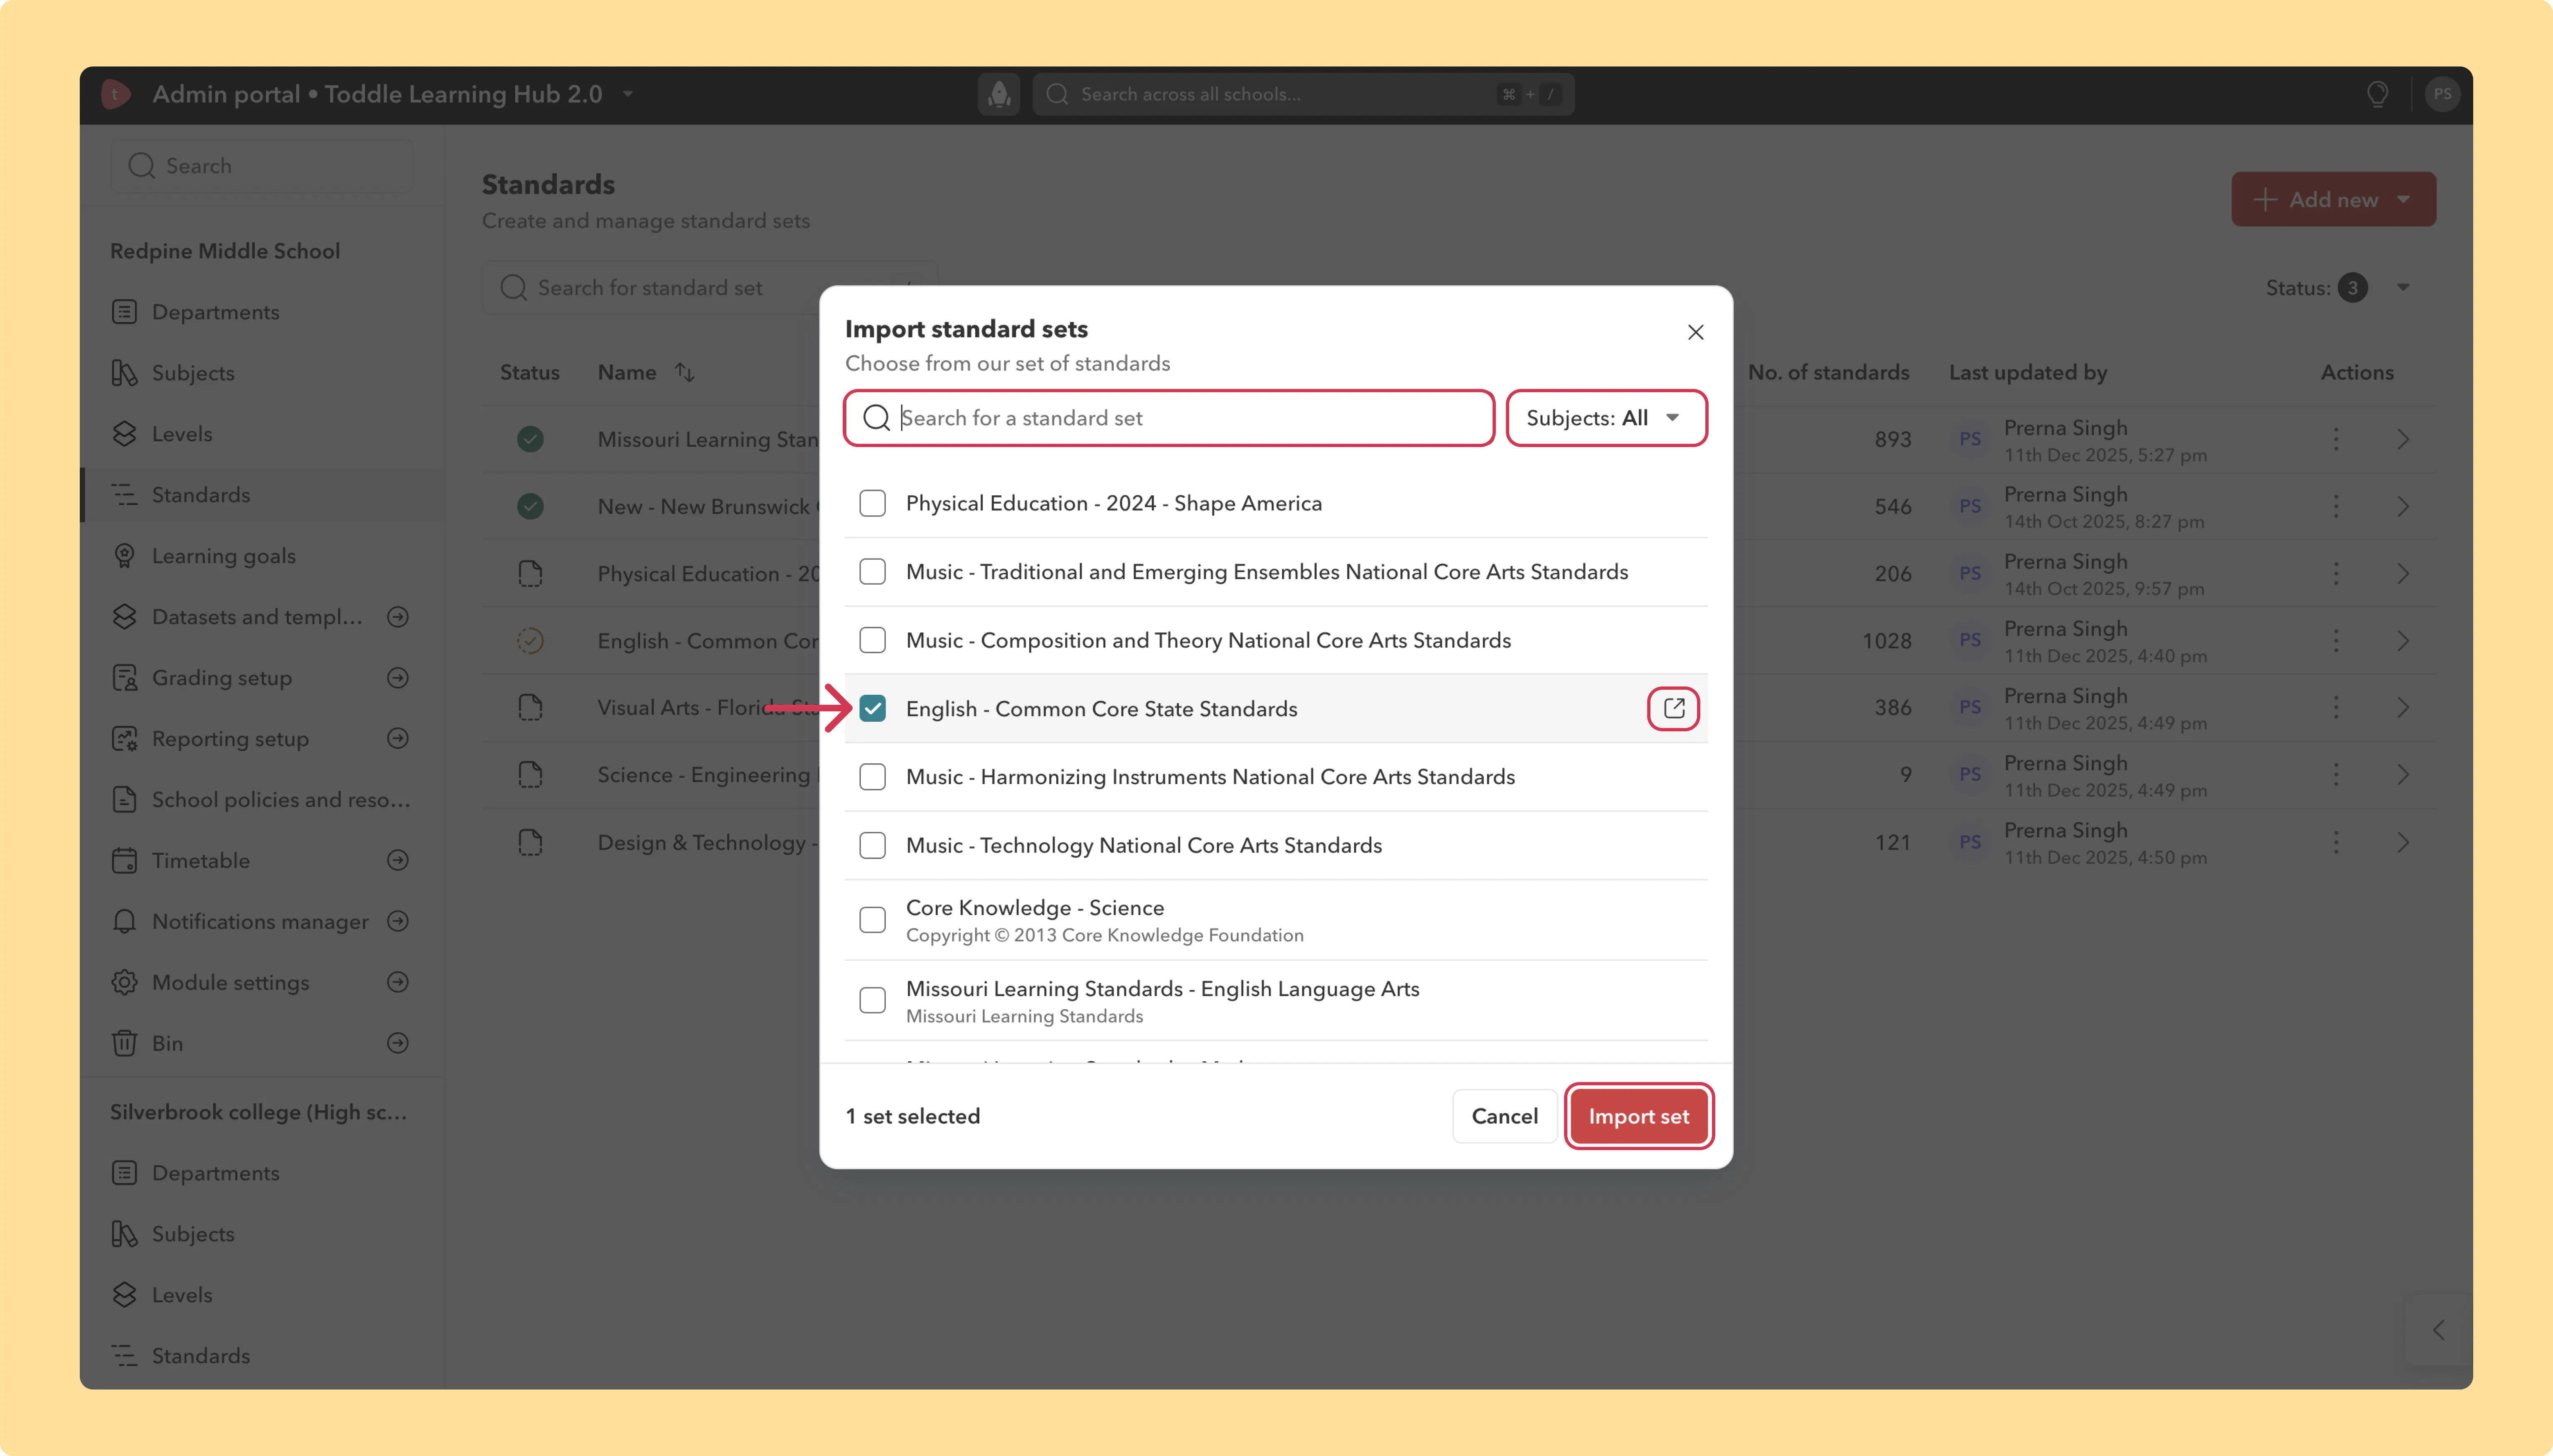
Task: Click the Datasets and templates arrow icon
Action: tap(398, 617)
